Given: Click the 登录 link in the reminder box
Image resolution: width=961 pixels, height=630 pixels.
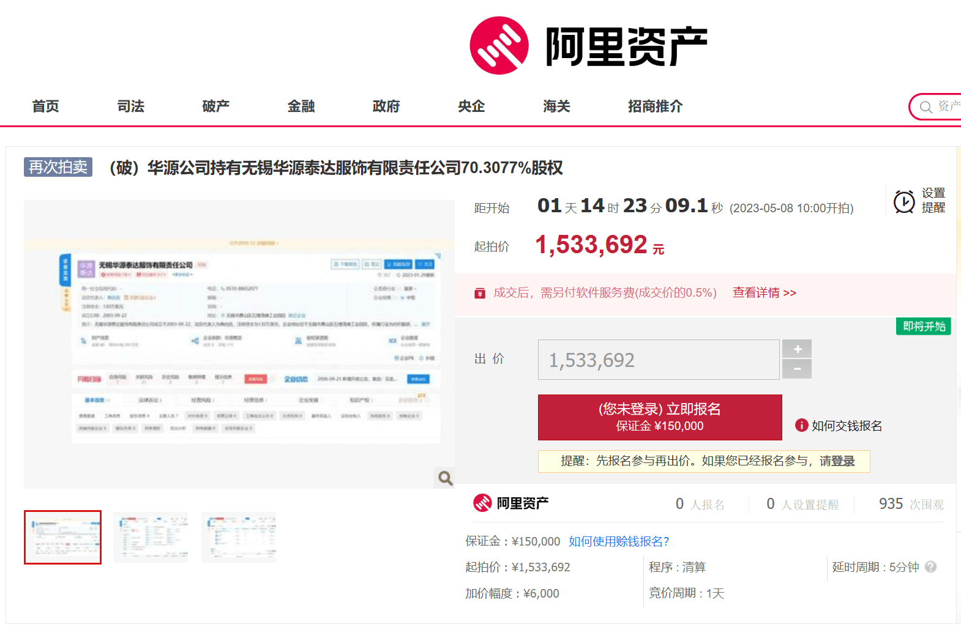Looking at the screenshot, I should pyautogui.click(x=843, y=461).
